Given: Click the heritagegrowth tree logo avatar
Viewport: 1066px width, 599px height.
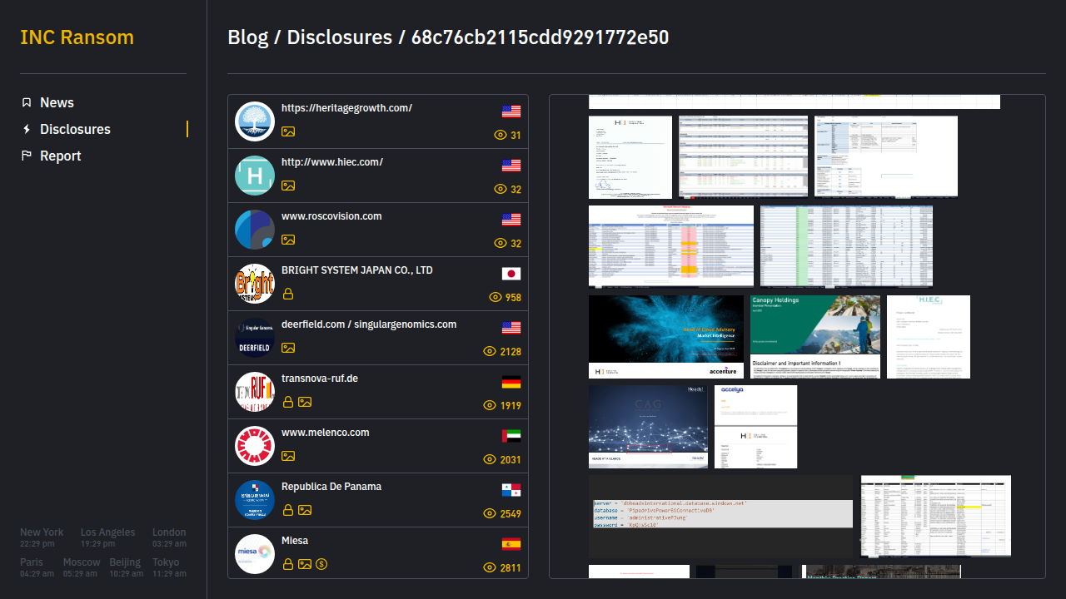Looking at the screenshot, I should (x=255, y=121).
